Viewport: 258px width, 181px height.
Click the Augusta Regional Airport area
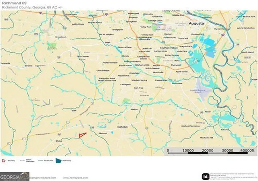(201, 90)
